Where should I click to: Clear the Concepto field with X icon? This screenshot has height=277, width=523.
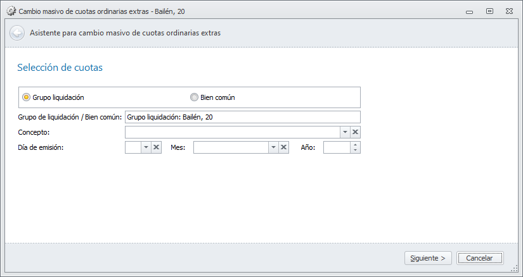coord(356,132)
